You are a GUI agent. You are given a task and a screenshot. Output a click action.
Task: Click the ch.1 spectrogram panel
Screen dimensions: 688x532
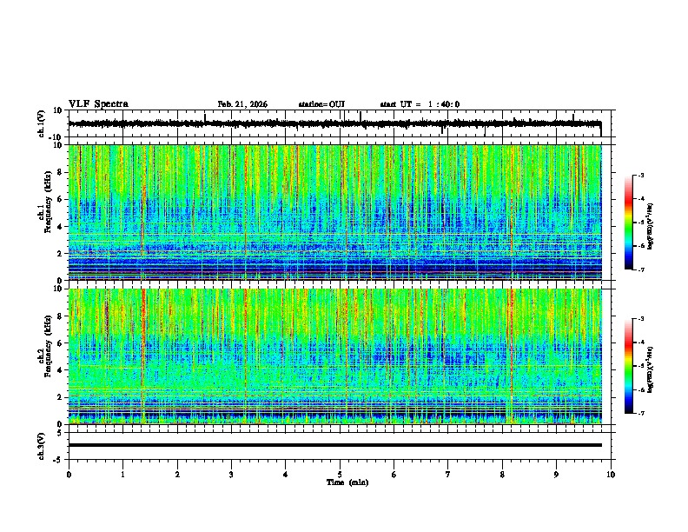pos(334,212)
